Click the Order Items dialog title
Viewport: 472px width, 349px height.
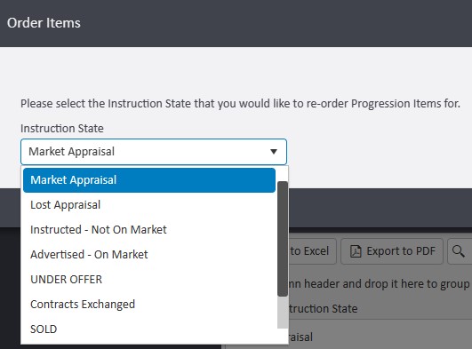pos(44,23)
